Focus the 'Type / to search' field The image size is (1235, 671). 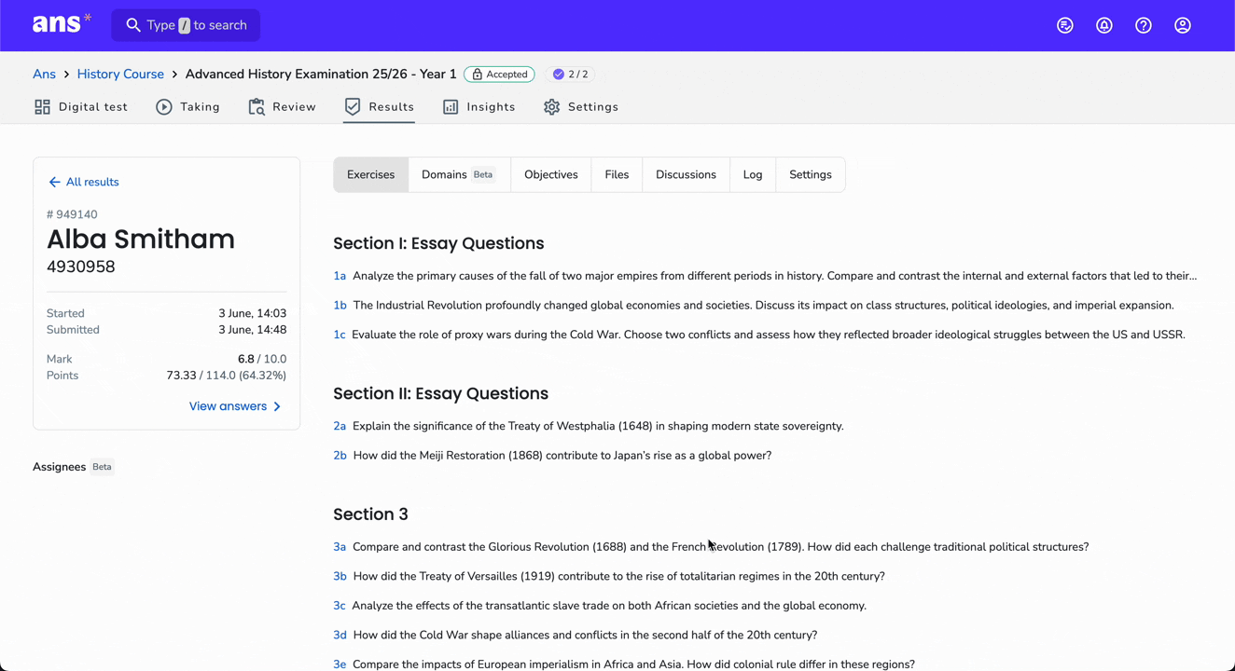pos(186,25)
